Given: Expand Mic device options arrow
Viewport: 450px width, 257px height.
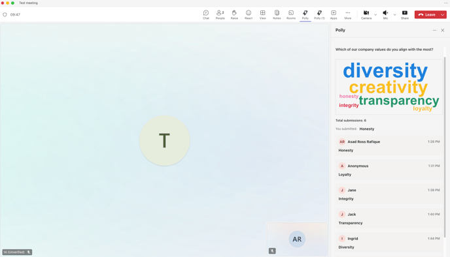Looking at the screenshot, I should 394,14.
